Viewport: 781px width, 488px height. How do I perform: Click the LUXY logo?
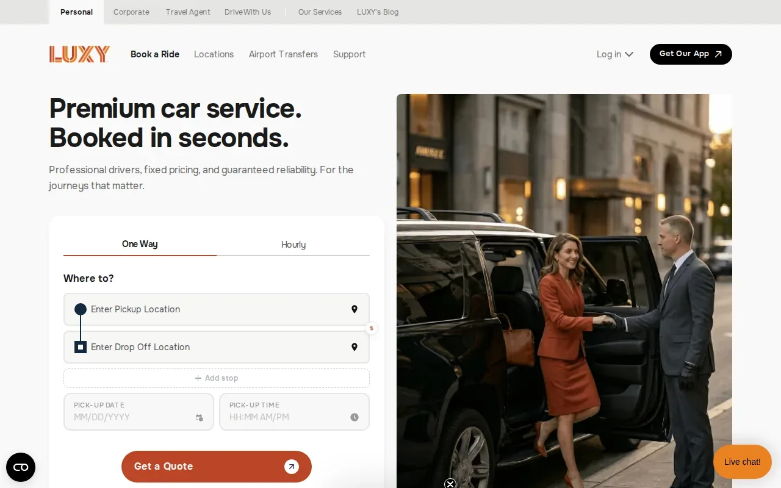(79, 54)
